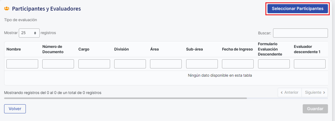Click the Cargo column filter input
This screenshot has height=121, width=335.
tap(94, 64)
